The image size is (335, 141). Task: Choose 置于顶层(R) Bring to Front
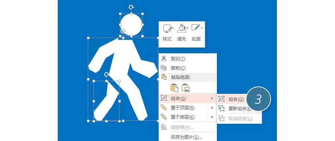pos(182,108)
